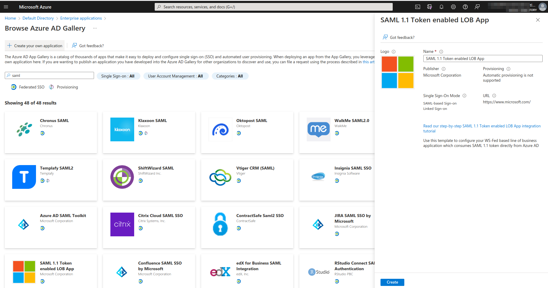Select the WalkMe SAML2.0 app title
The height and width of the screenshot is (288, 548).
tap(352, 121)
